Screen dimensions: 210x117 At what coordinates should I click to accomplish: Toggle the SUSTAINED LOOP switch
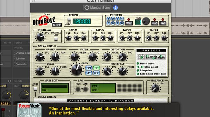(x=56, y=39)
